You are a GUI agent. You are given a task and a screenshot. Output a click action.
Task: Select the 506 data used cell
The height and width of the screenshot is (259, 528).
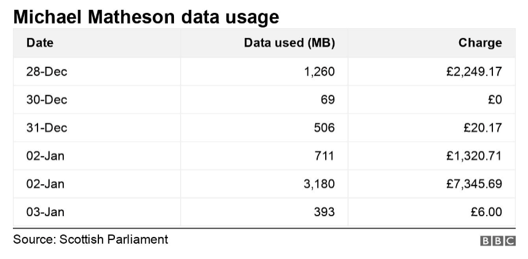324,128
